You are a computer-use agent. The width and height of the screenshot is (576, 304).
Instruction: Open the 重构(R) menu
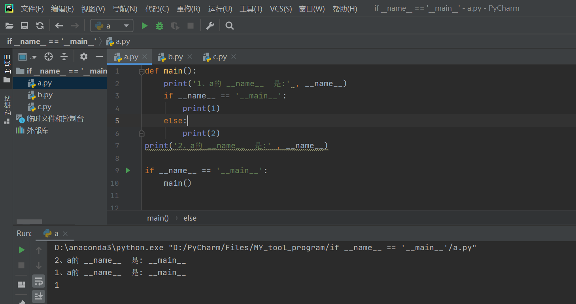188,9
